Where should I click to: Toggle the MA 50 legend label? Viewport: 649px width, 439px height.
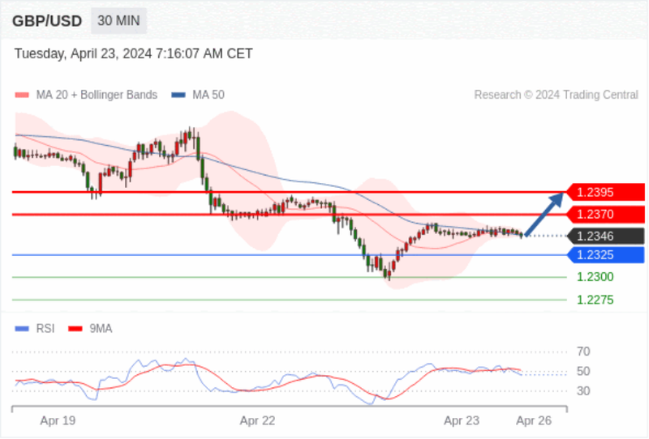pyautogui.click(x=208, y=95)
